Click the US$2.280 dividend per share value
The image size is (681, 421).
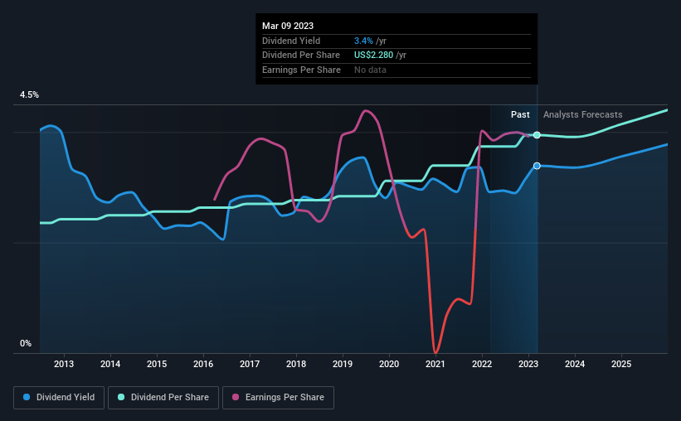pyautogui.click(x=373, y=56)
